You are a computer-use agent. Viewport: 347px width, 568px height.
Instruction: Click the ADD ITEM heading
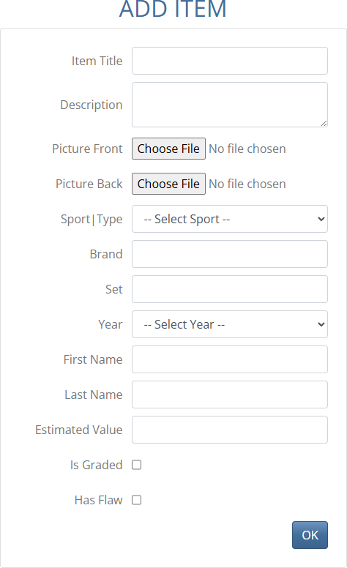tap(173, 9)
